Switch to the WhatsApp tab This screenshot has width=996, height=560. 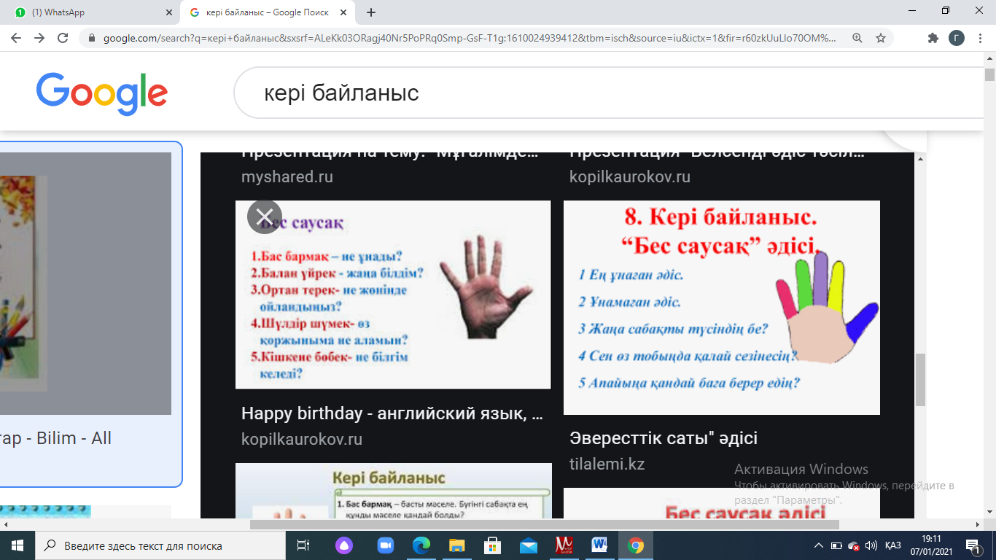pos(90,12)
